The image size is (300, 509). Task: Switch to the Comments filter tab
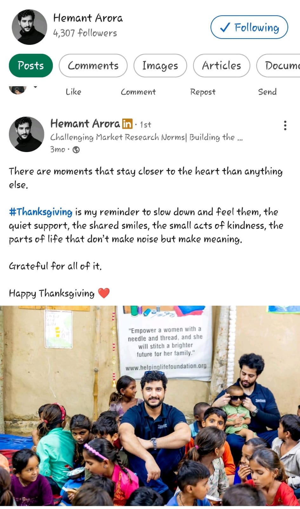pos(93,66)
